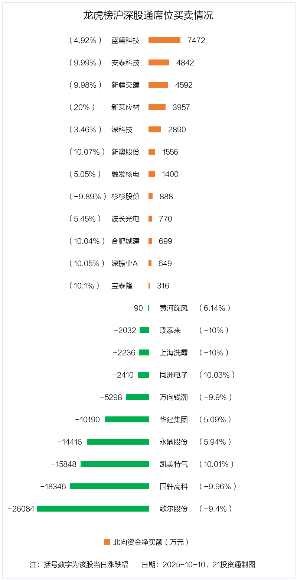Screen dimensions: 297x580
Task: Click the orange legend swatch
Action: (x=107, y=542)
